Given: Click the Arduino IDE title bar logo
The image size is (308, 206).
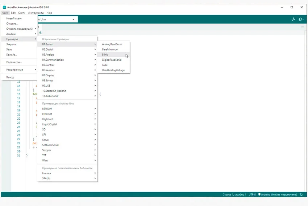Looking at the screenshot, I should (4, 7).
